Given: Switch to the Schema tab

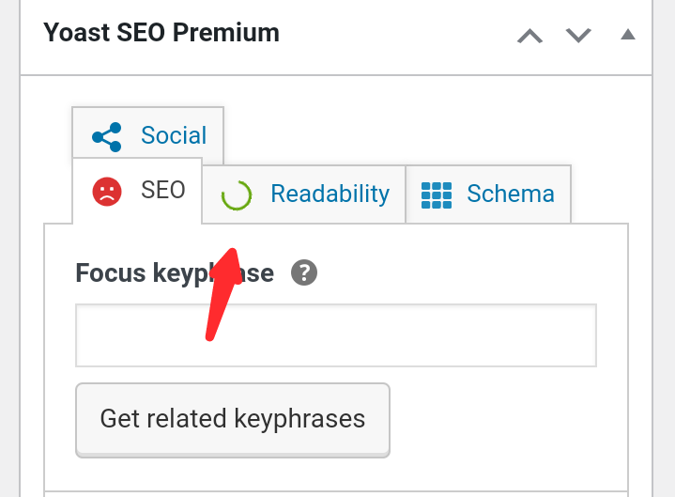Looking at the screenshot, I should 511,194.
